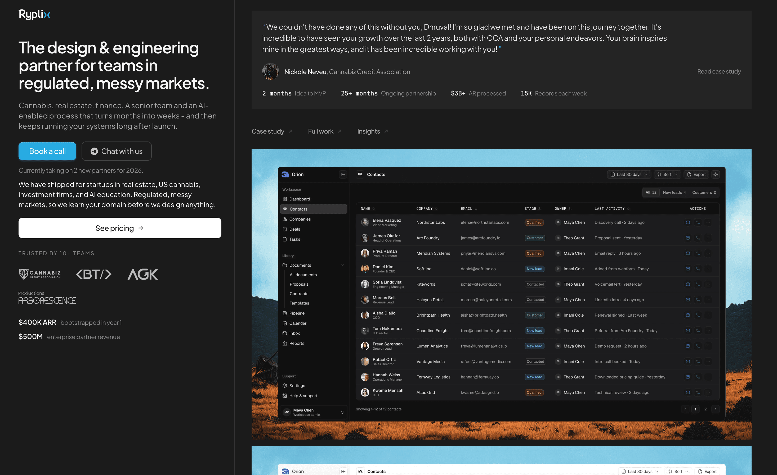Click Cannabiz Credit Association logo
The width and height of the screenshot is (777, 475).
click(40, 274)
